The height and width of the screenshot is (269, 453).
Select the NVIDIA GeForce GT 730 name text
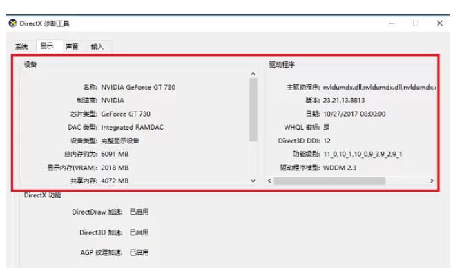coord(138,87)
